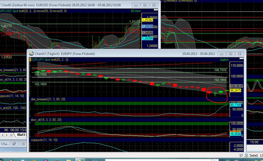
Task: Click the EUR/JPY Spot boll(20, 2, -2) label
Action: pyautogui.click(x=49, y=59)
